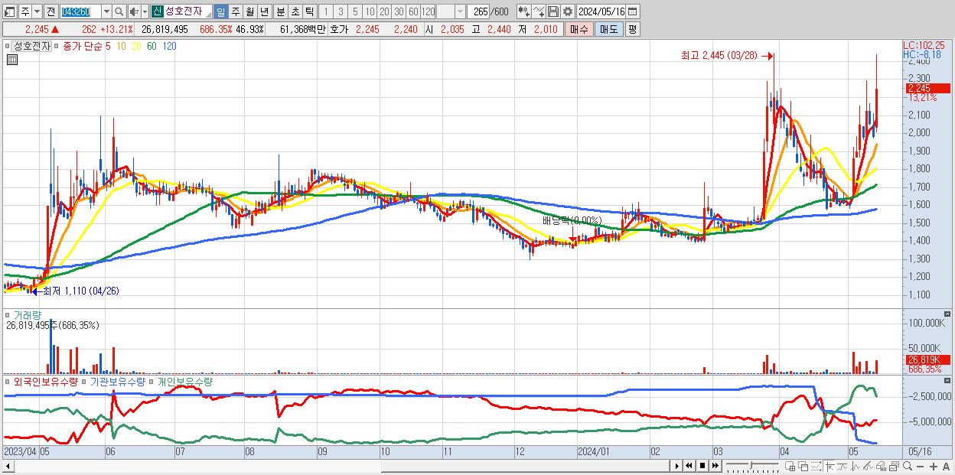
Task: Select the 년 yearly period tab
Action: click(264, 12)
